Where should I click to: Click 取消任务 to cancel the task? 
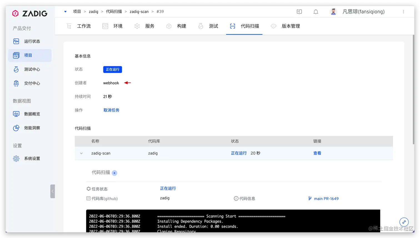tap(111, 110)
